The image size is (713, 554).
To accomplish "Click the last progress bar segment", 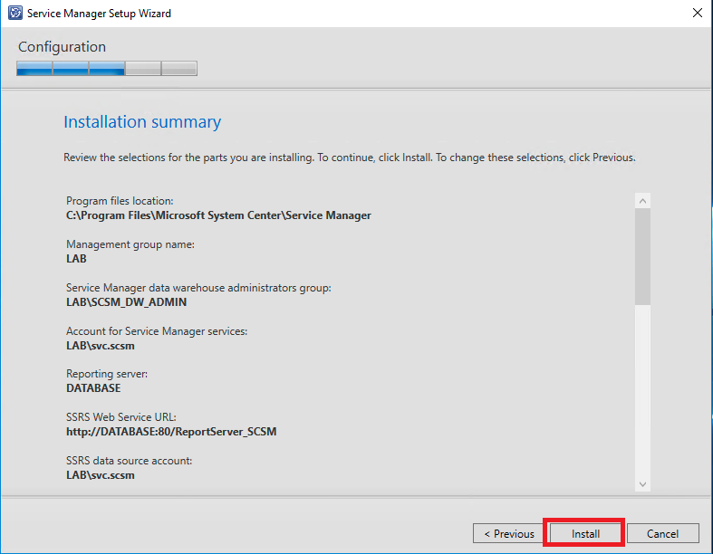I will [179, 69].
